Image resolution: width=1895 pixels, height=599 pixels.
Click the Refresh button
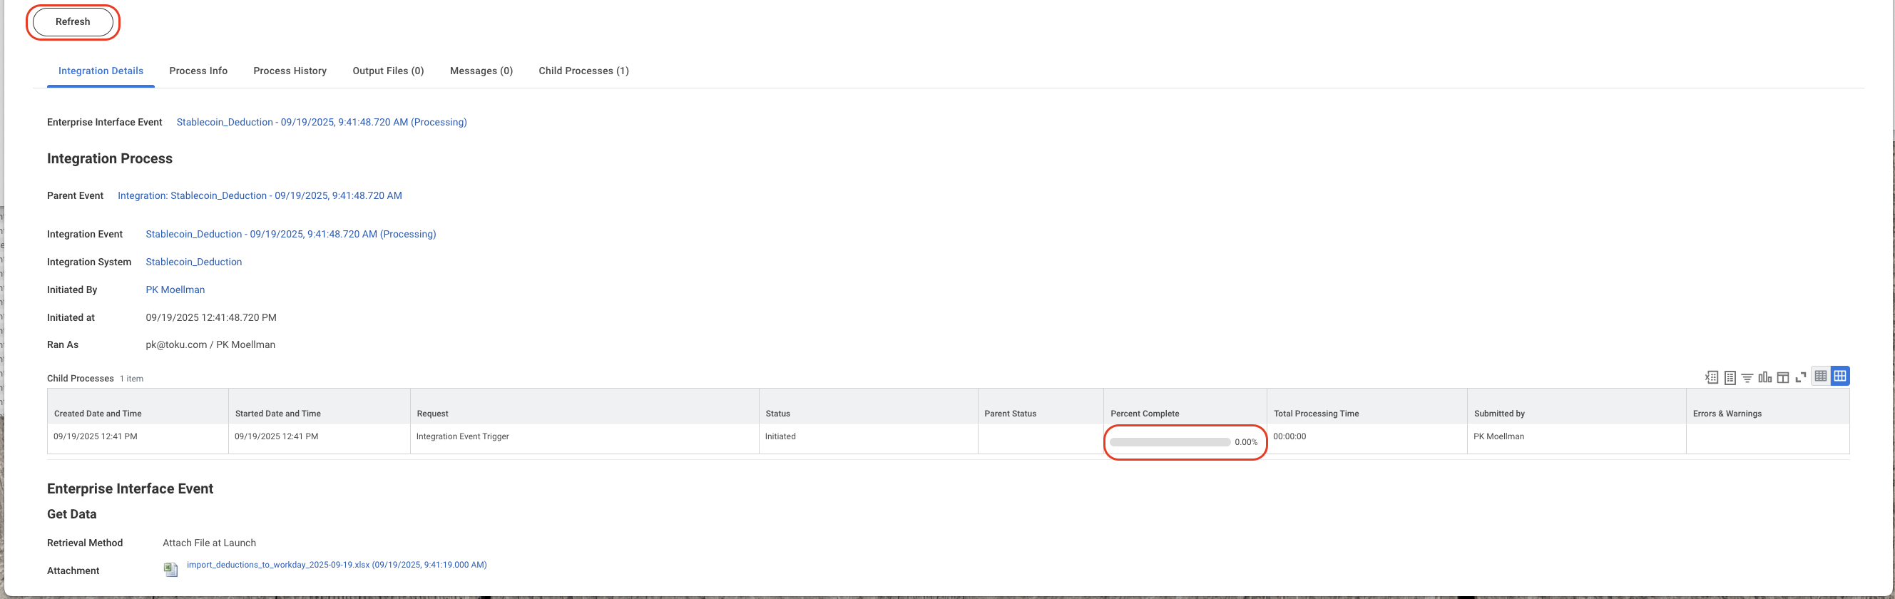[73, 22]
